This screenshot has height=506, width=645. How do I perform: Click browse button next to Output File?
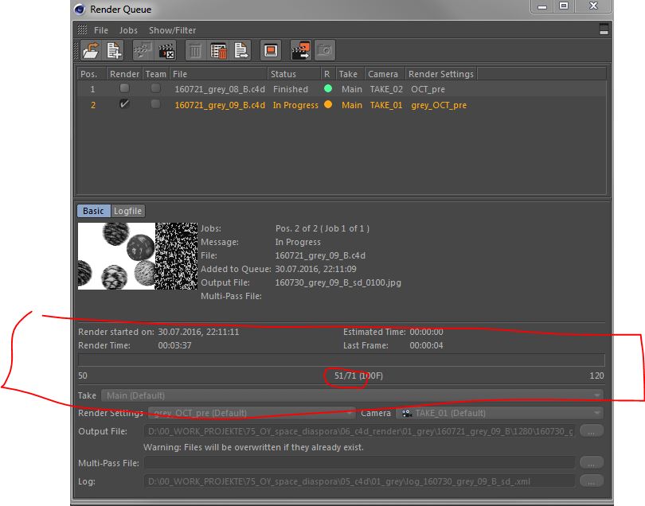tap(592, 431)
